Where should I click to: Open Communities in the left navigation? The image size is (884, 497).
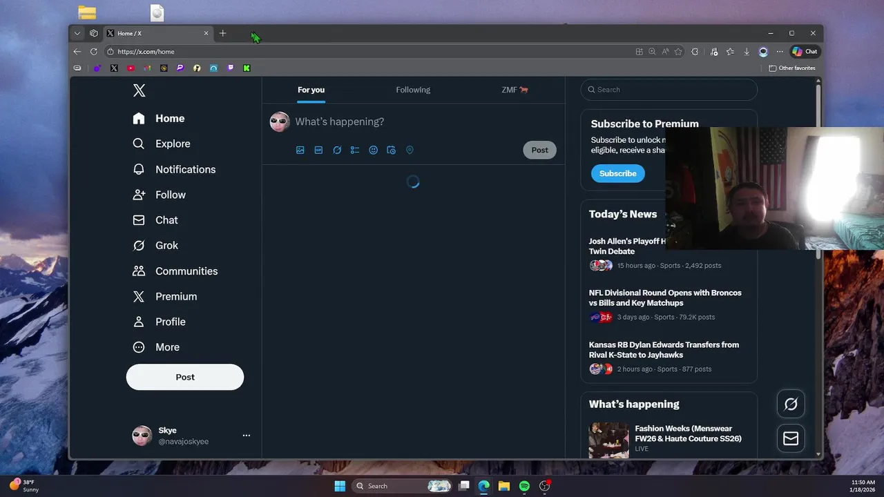[x=175, y=271]
